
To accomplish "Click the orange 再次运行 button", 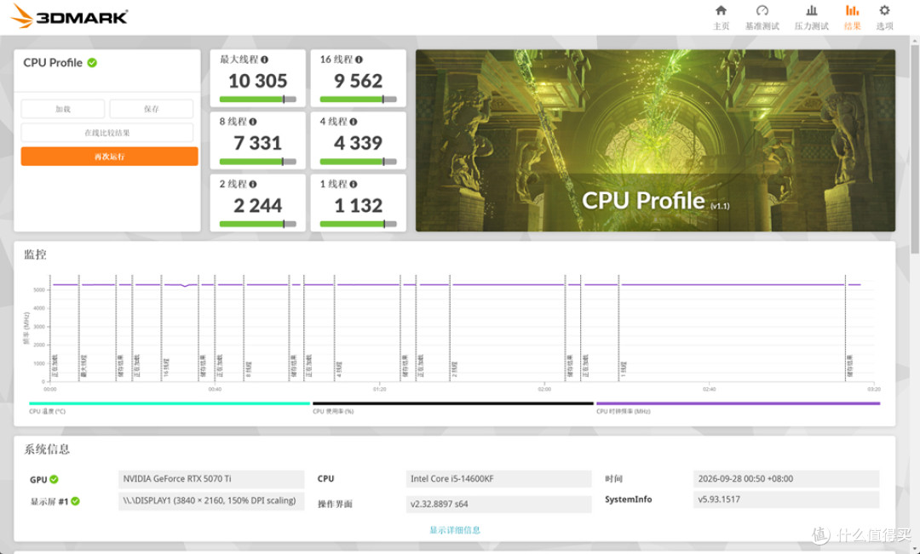I will pyautogui.click(x=110, y=157).
